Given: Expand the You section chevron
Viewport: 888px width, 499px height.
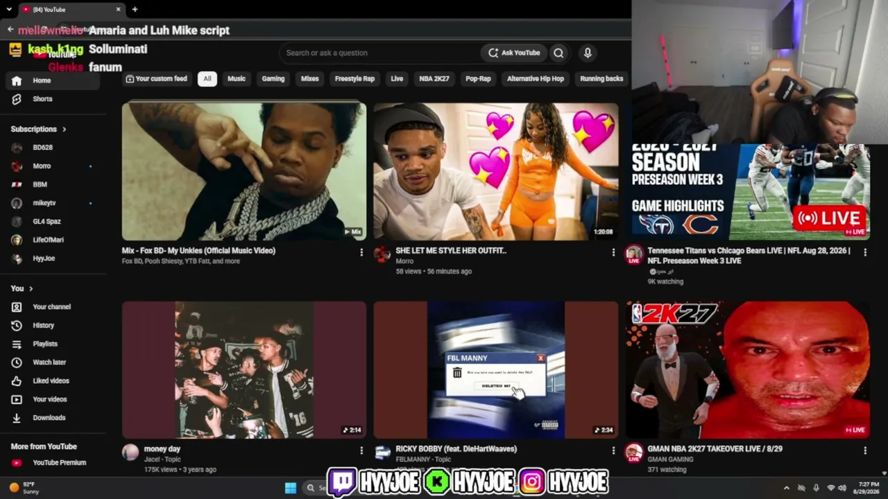Looking at the screenshot, I should pyautogui.click(x=31, y=289).
